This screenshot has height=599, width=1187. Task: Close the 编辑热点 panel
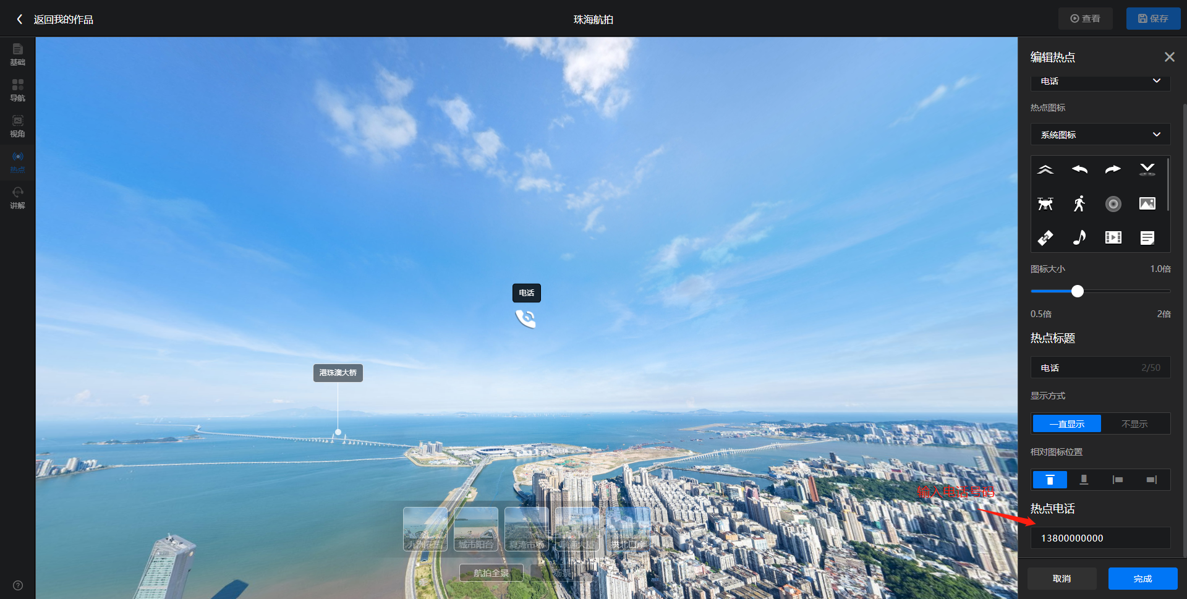pos(1169,57)
